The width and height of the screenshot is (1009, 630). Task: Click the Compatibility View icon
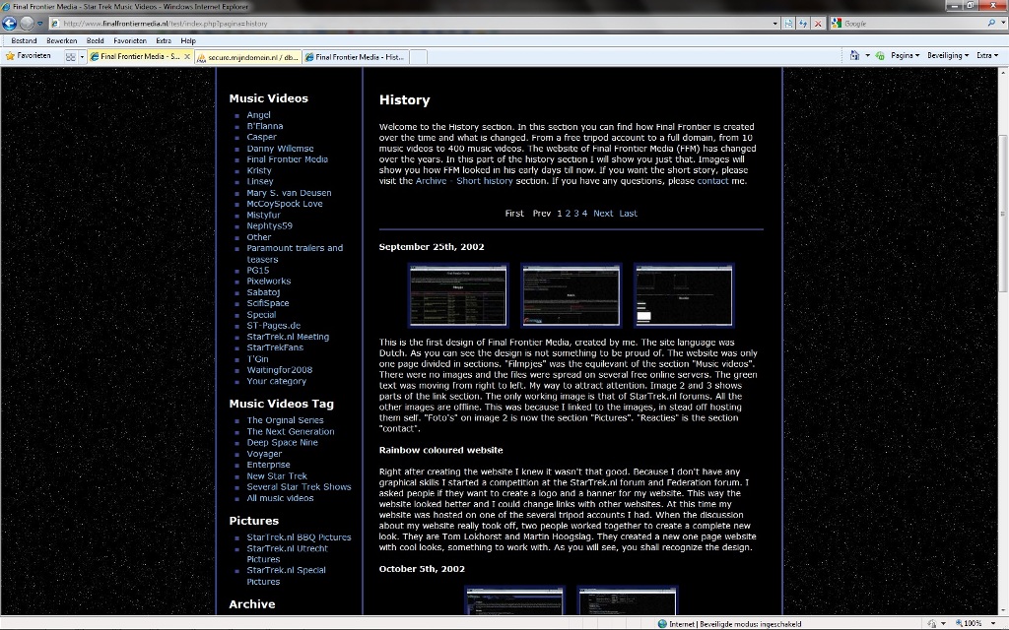[789, 24]
